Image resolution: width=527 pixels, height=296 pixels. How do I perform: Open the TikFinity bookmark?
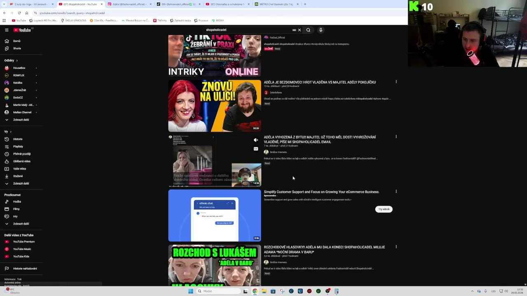tap(160, 20)
